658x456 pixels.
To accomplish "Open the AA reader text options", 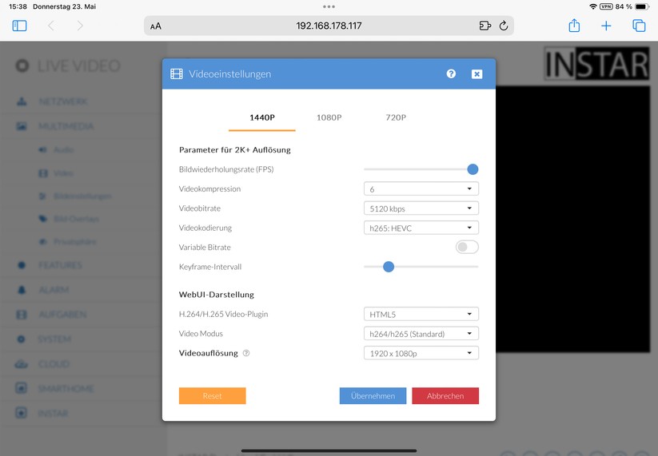I will coord(156,26).
